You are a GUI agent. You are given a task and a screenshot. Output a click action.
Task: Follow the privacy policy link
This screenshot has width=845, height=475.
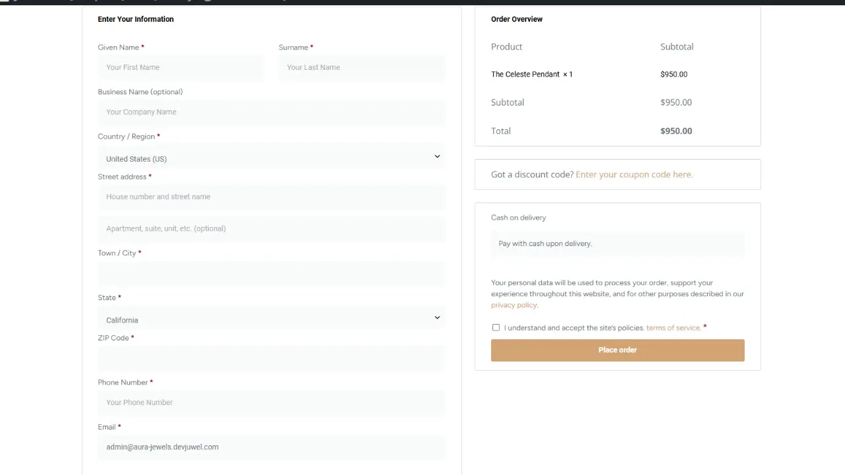click(x=514, y=305)
